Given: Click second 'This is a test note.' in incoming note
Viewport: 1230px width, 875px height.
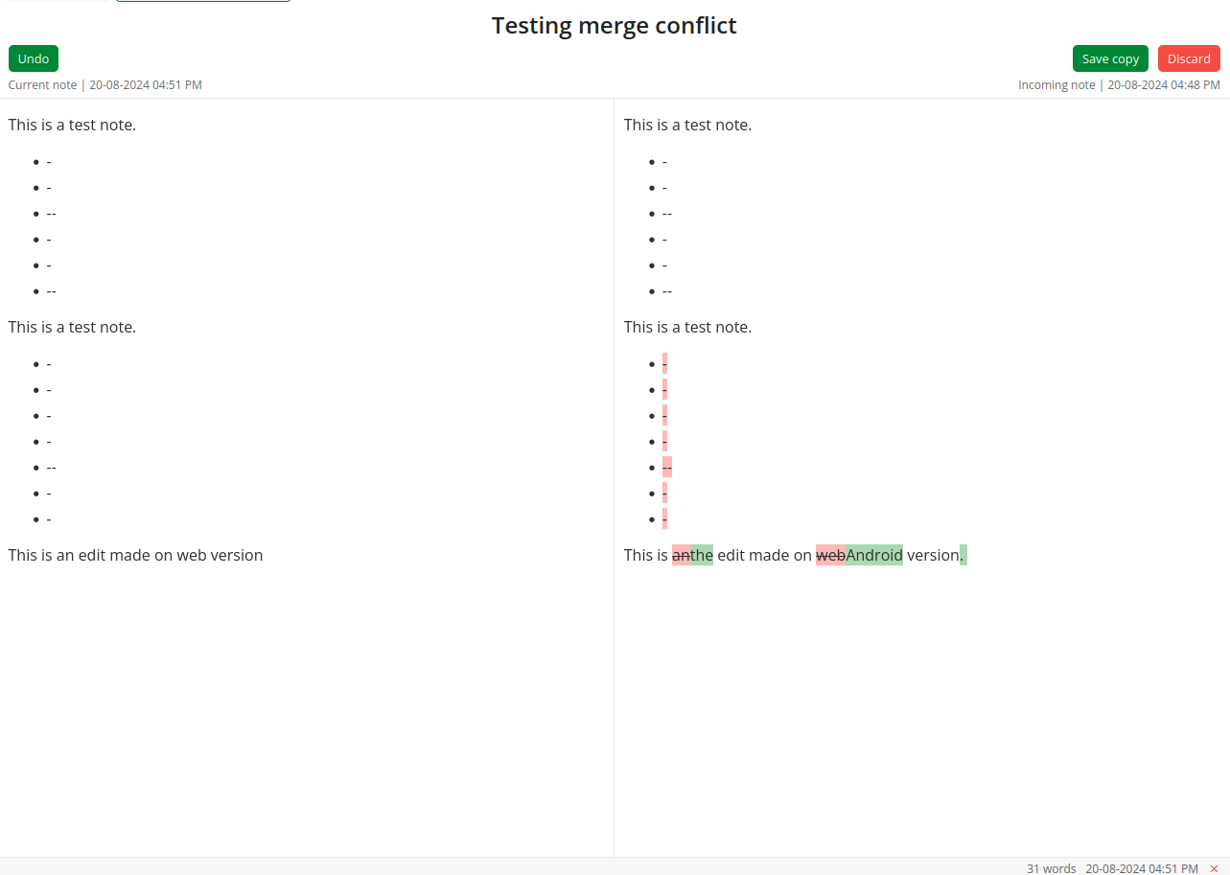Looking at the screenshot, I should [x=687, y=327].
